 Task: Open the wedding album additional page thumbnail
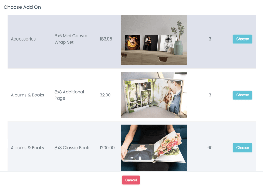coord(154,95)
